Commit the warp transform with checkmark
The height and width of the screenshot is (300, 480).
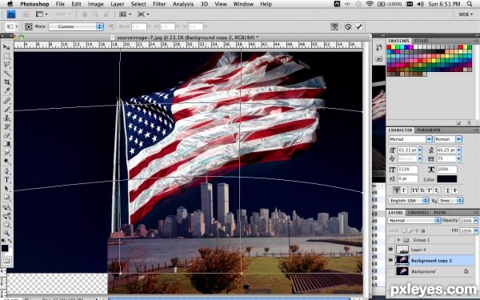tap(359, 26)
